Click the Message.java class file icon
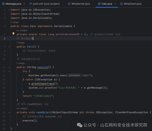This screenshot has width=152, height=131. click(3, 4)
